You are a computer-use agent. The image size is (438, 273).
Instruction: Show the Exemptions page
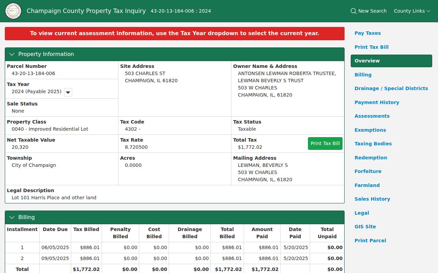[370, 130]
